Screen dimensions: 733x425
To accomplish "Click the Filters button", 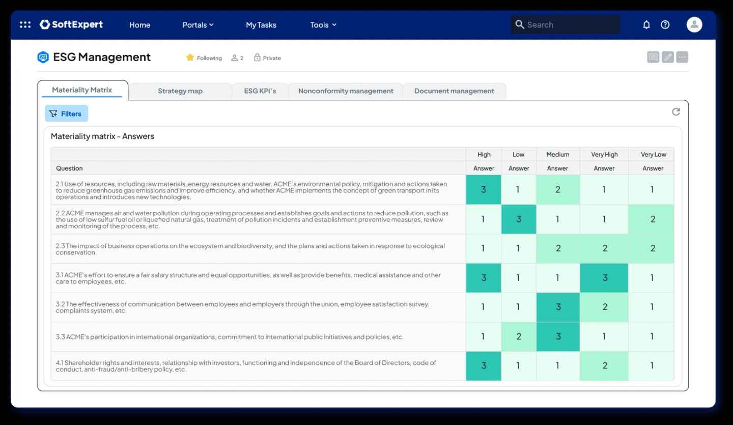I will point(66,114).
